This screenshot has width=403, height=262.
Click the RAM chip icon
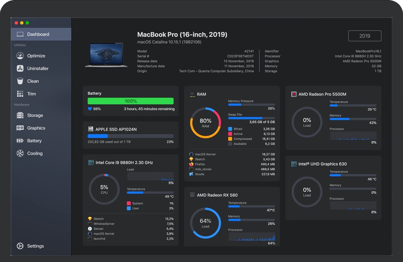pos(192,94)
